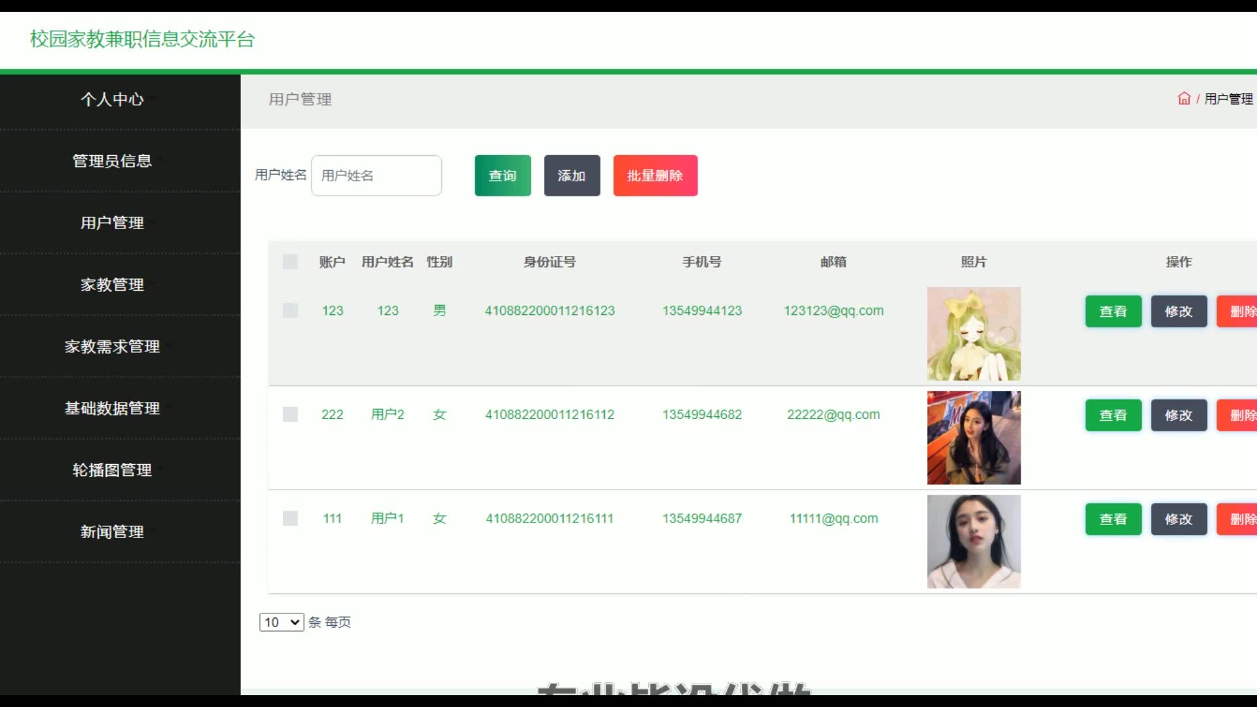Click the red 批量删除 button

click(655, 175)
